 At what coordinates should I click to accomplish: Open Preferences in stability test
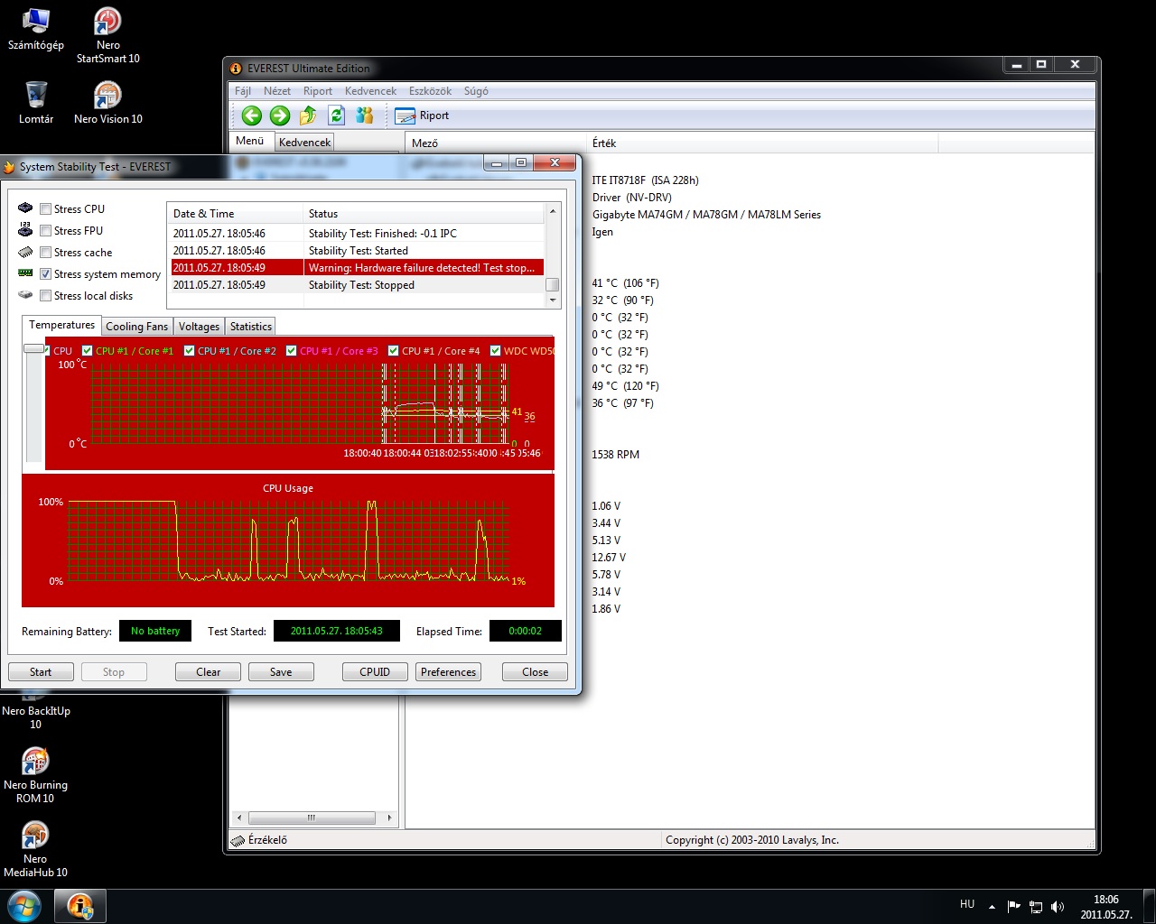pyautogui.click(x=448, y=672)
